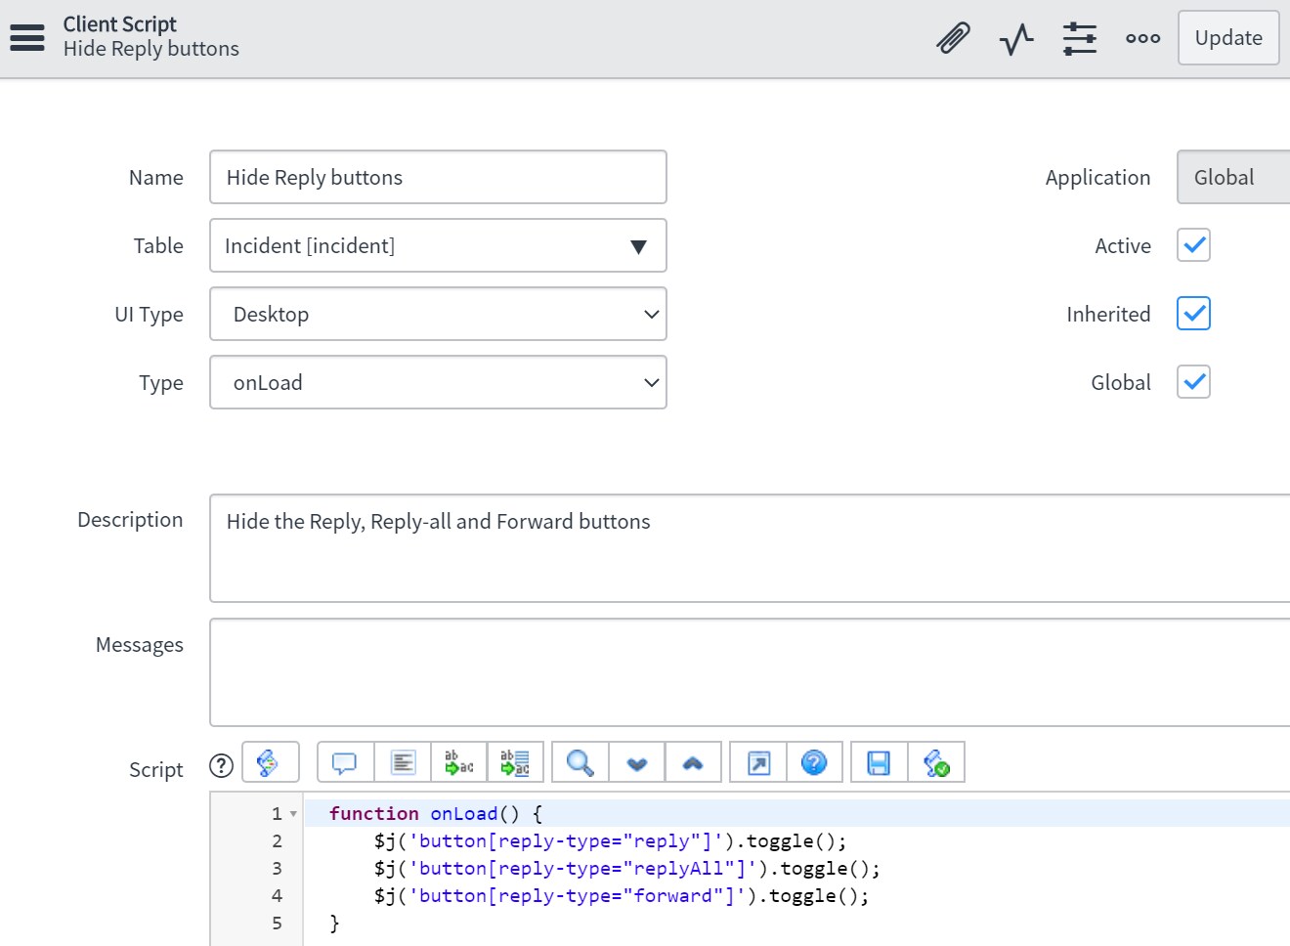Click 'Hide Reply buttons' header subtitle
1290x946 pixels.
(151, 49)
